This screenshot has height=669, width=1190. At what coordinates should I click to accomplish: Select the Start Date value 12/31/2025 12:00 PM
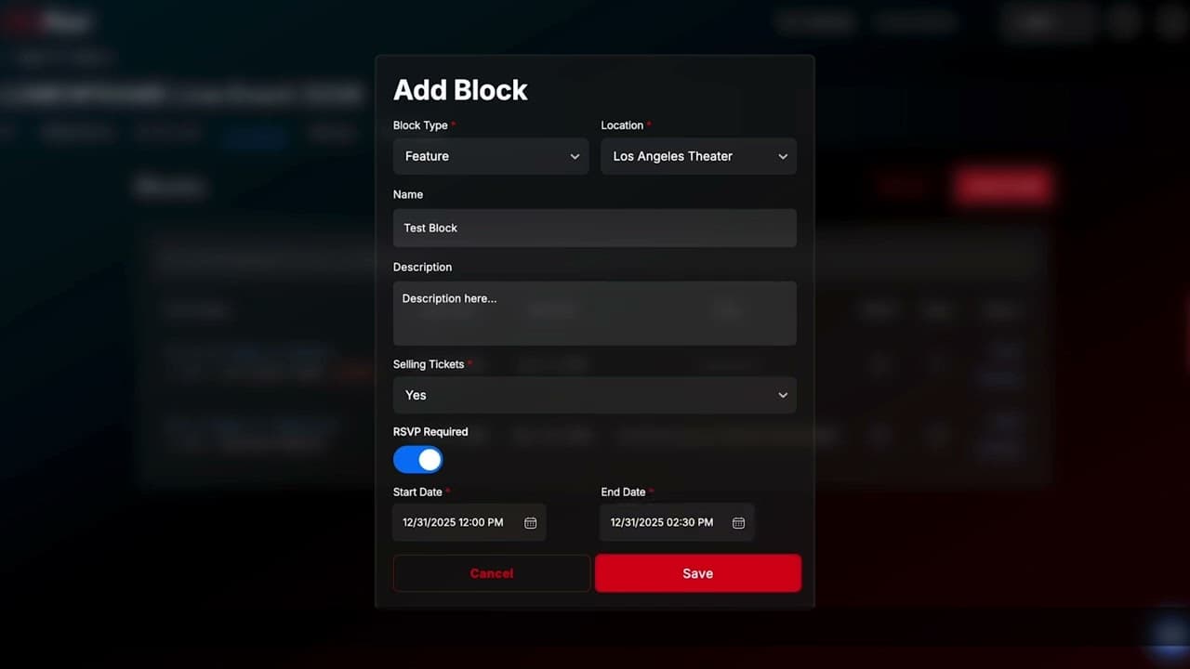(x=453, y=523)
